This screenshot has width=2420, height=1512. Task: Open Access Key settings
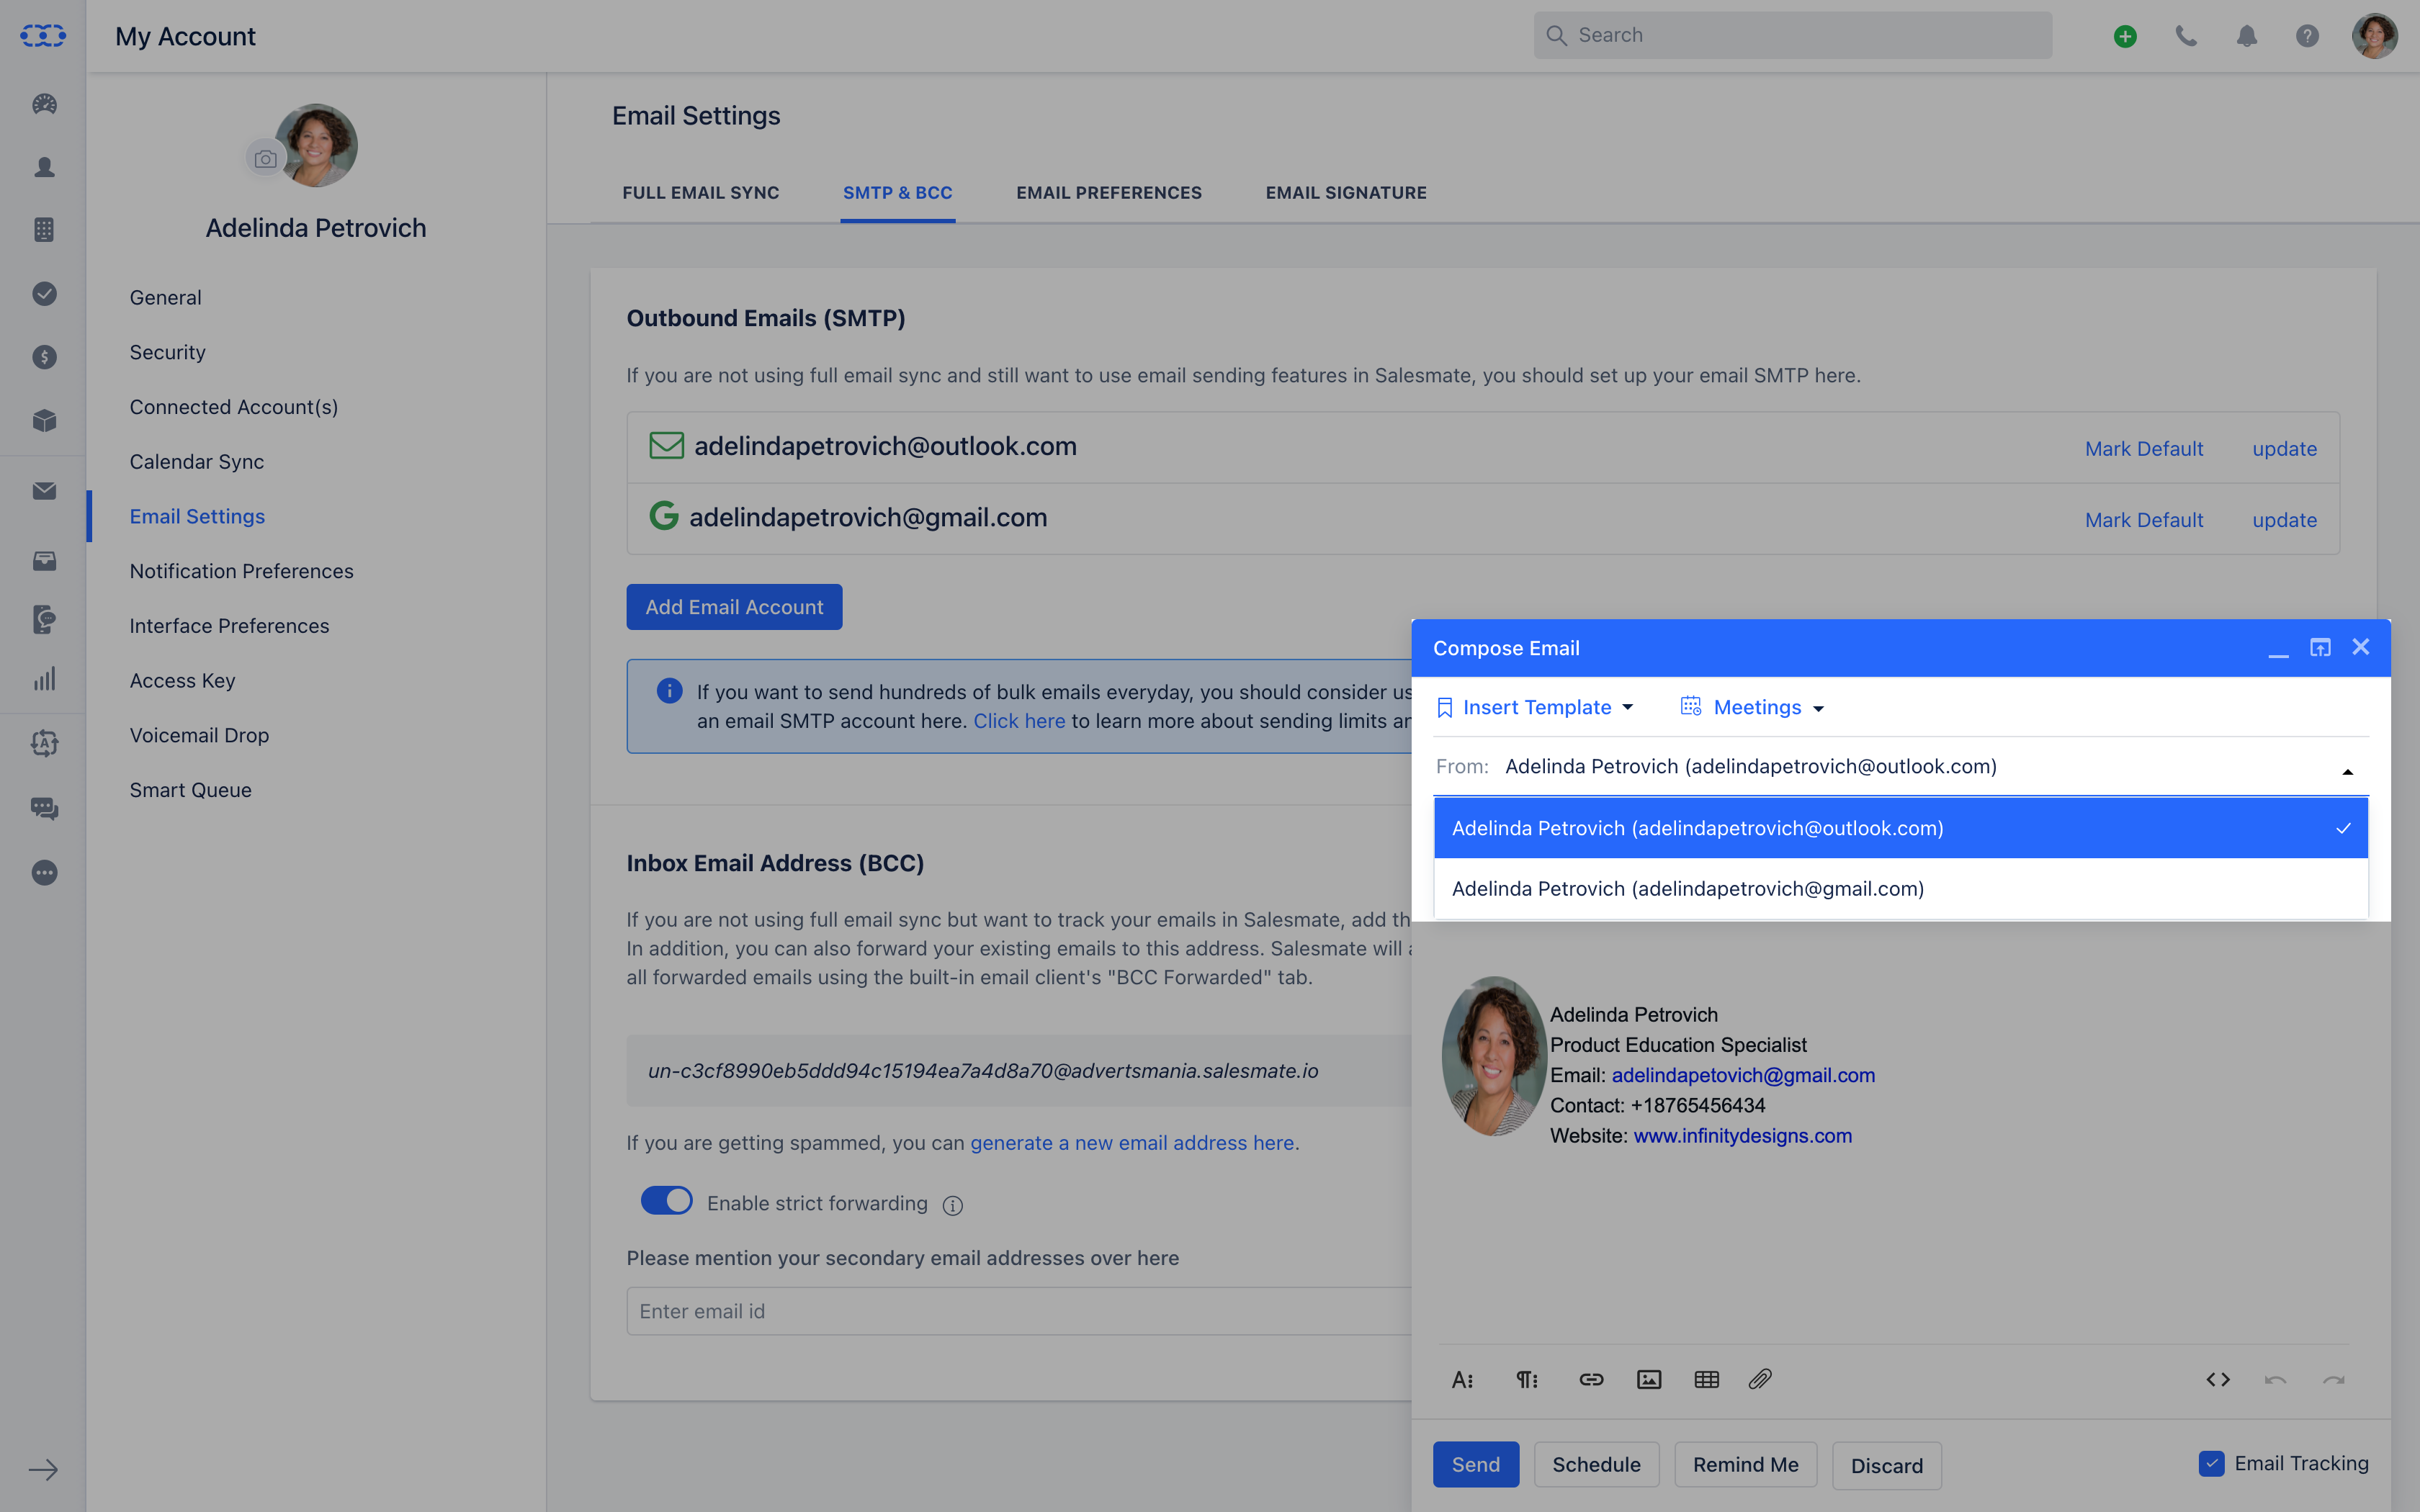[x=182, y=680]
